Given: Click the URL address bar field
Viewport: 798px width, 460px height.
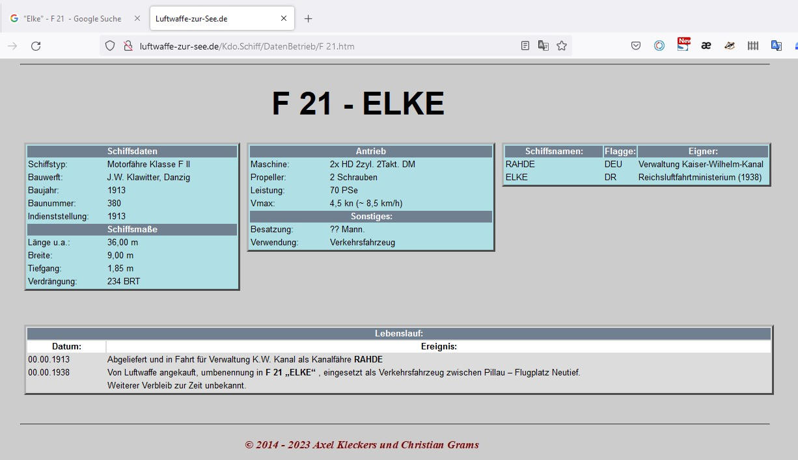Looking at the screenshot, I should tap(325, 46).
